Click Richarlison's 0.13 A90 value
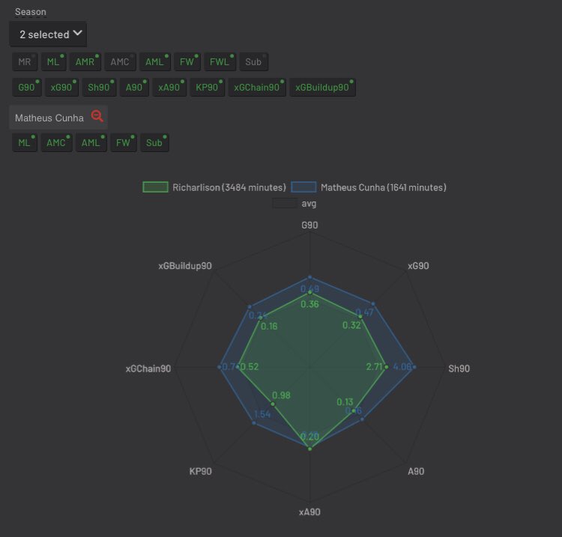This screenshot has height=537, width=562. 345,402
